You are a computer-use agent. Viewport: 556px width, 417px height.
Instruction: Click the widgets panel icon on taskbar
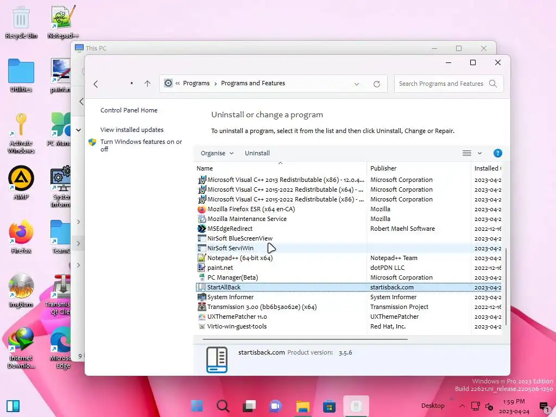tap(13, 406)
